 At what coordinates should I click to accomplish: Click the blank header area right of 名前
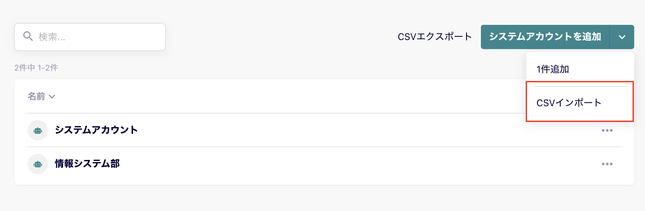coord(290,96)
